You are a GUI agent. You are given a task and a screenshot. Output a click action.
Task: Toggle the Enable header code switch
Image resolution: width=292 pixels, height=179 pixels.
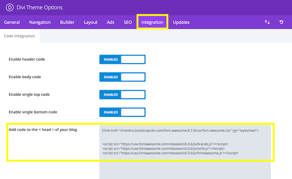pos(122,60)
